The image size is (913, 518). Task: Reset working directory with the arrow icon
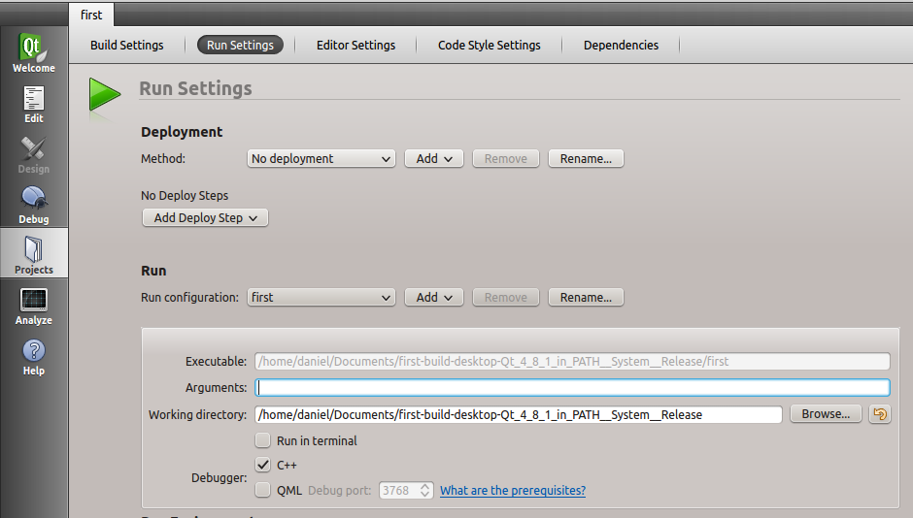[879, 414]
